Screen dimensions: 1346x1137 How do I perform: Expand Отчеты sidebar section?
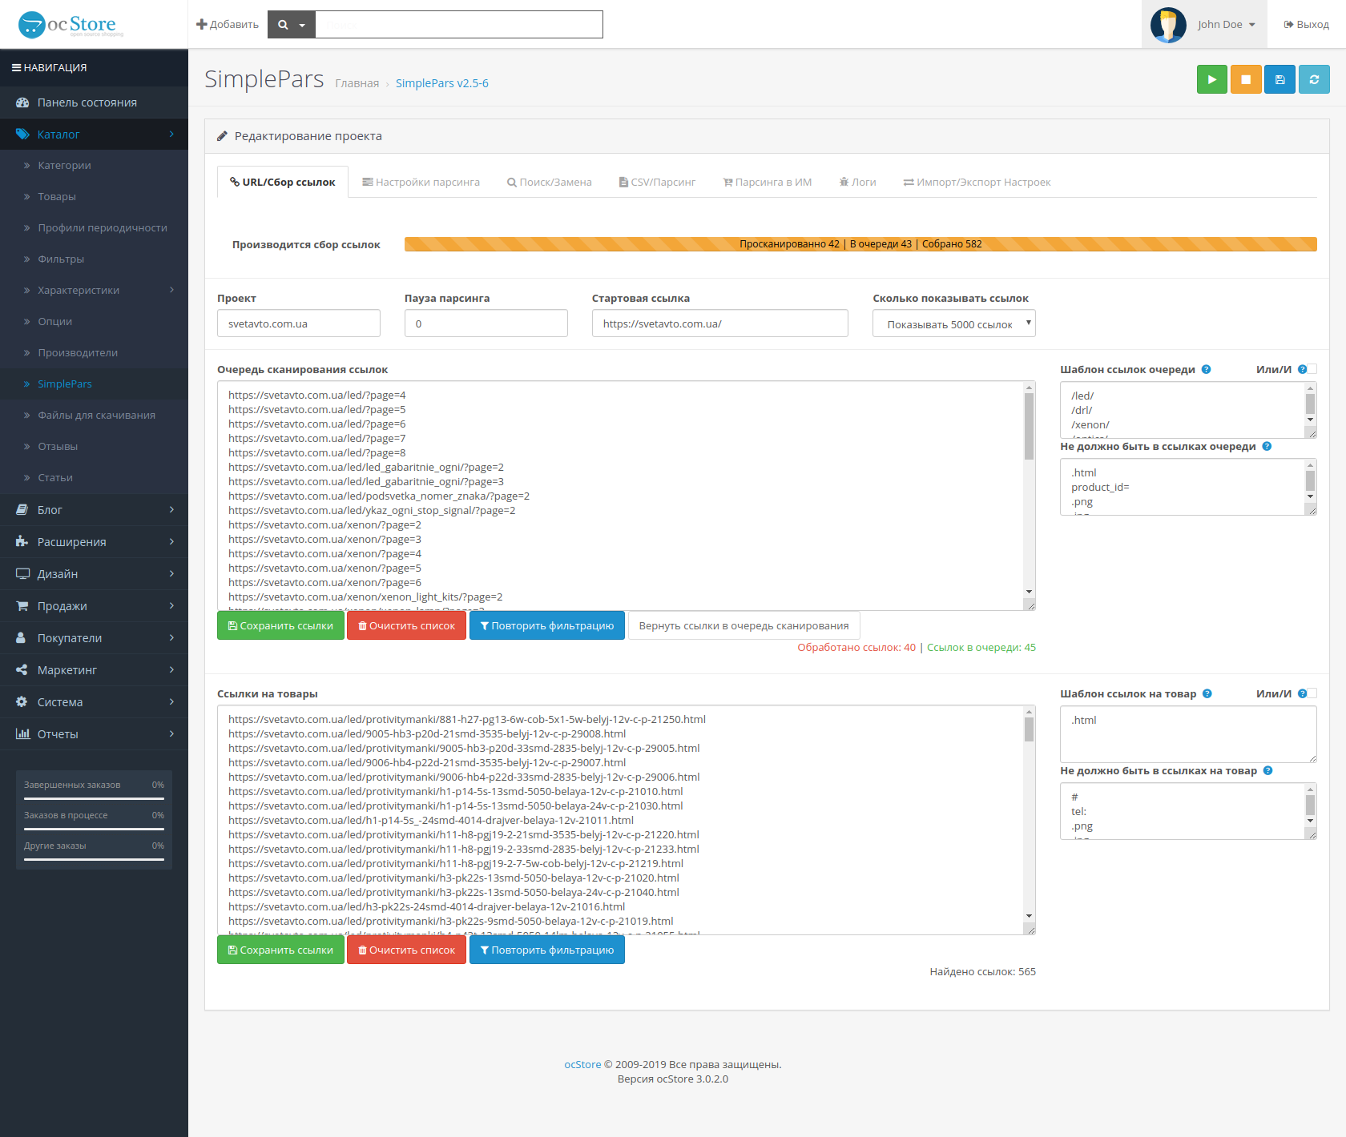[94, 734]
